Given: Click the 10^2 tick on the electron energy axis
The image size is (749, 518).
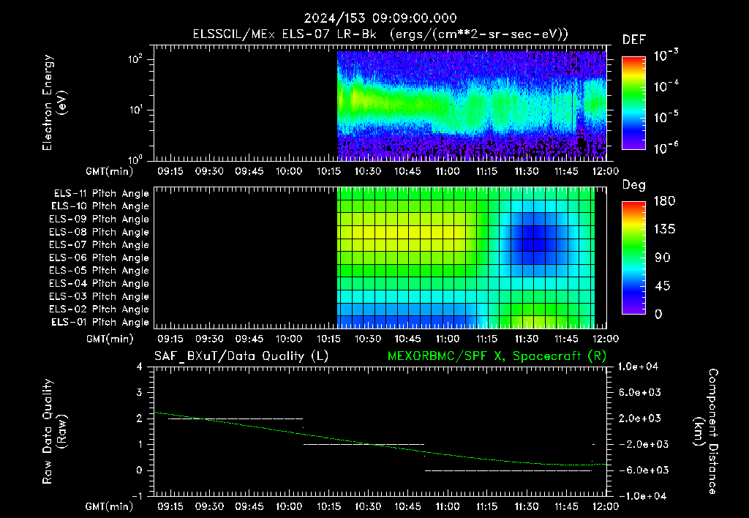Looking at the screenshot, I should (136, 59).
